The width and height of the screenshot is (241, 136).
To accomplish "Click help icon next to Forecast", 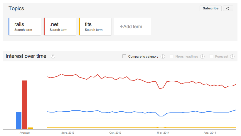I will click(x=232, y=56).
